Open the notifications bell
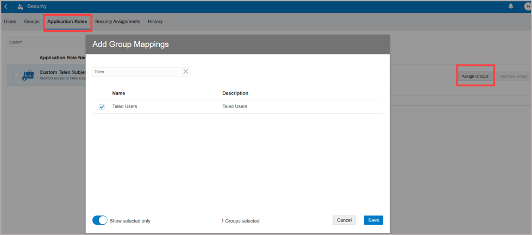The height and width of the screenshot is (235, 532). click(511, 7)
